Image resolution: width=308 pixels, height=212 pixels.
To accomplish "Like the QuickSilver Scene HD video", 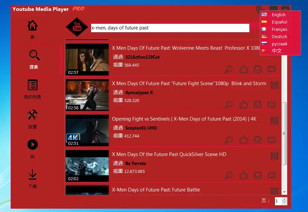I will click(243, 176).
